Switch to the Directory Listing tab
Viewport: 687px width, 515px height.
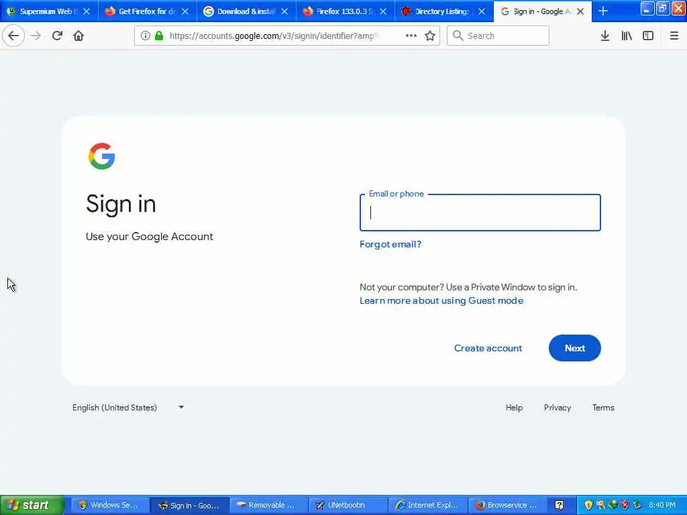444,11
